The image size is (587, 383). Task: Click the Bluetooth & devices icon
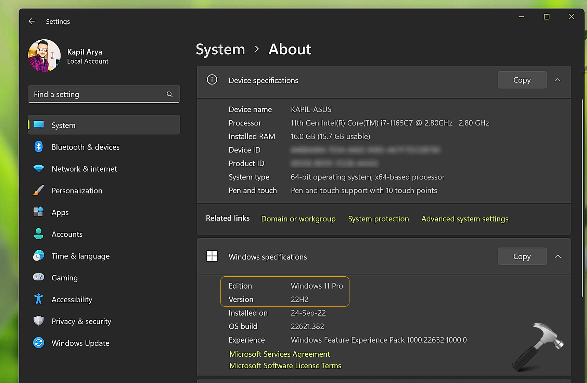click(x=38, y=147)
